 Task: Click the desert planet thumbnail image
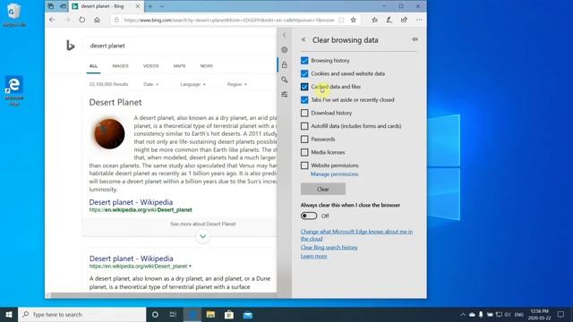[109, 133]
